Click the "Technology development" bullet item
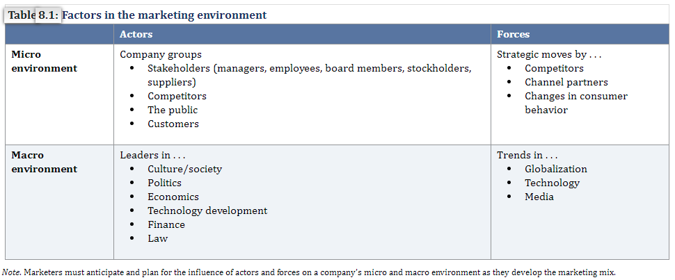Viewport: 675px width, 280px height. pyautogui.click(x=207, y=211)
